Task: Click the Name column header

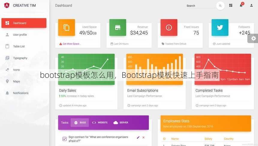Action: (175, 139)
